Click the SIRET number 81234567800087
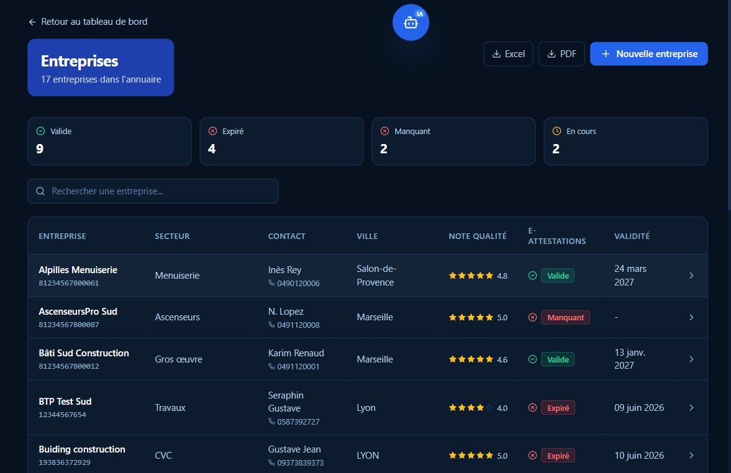The image size is (731, 473). 68,325
